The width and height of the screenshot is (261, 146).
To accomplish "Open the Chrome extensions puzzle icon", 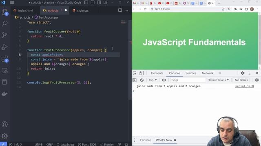I will point(235,9).
